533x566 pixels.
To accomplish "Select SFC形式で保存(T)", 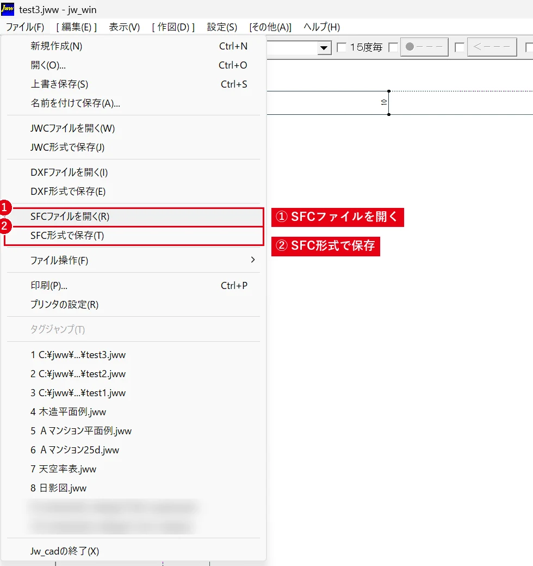I will 133,236.
